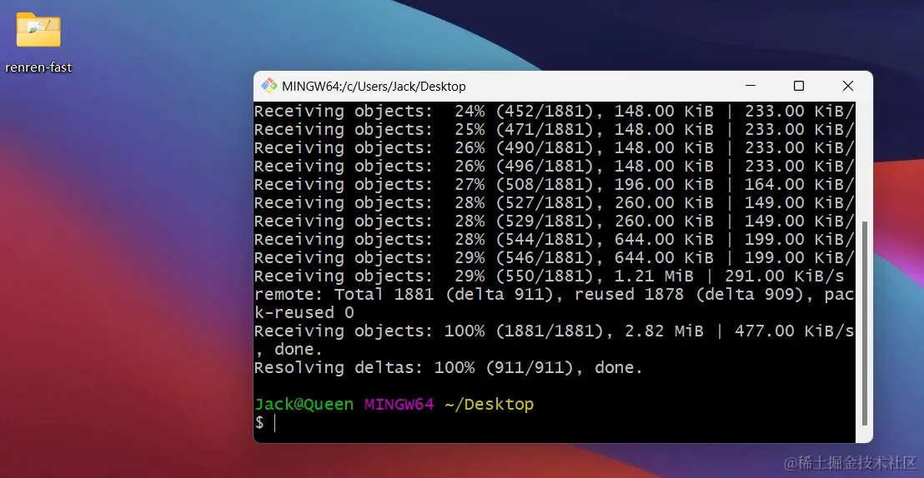Click the line with 26% (496/1881)
This screenshot has height=478, width=924.
tap(554, 166)
